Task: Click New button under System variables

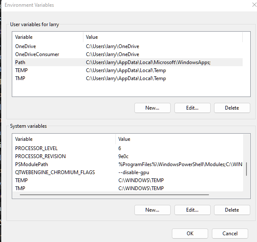Action: coord(152,210)
